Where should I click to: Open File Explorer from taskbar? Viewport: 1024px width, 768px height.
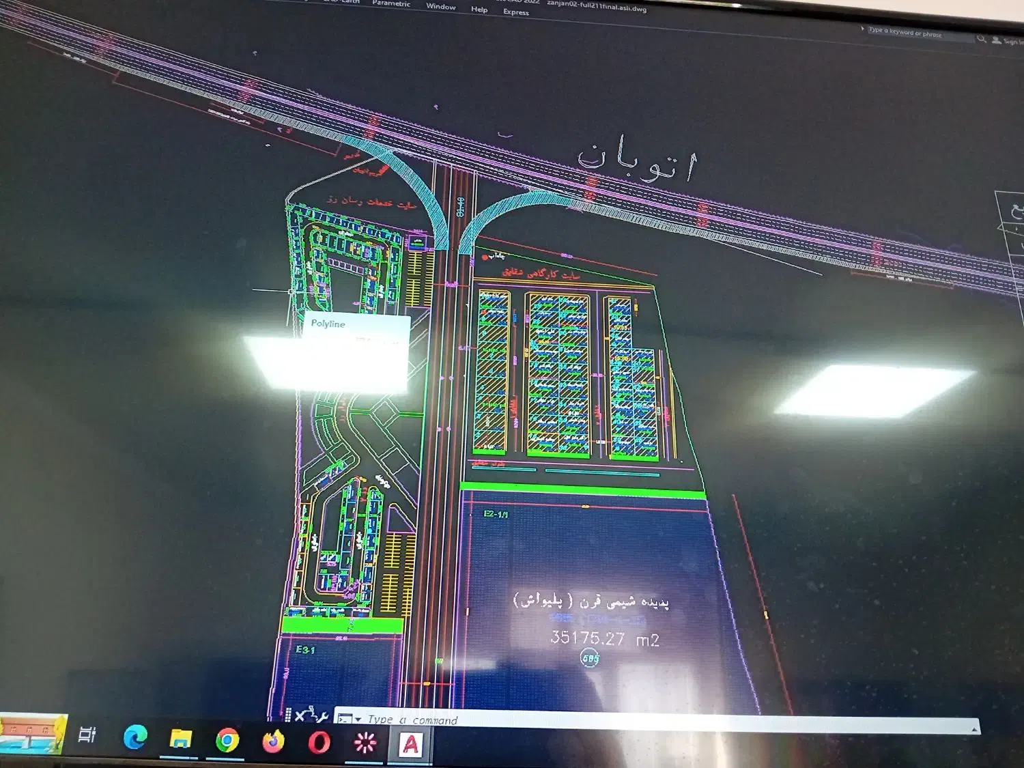pyautogui.click(x=180, y=739)
